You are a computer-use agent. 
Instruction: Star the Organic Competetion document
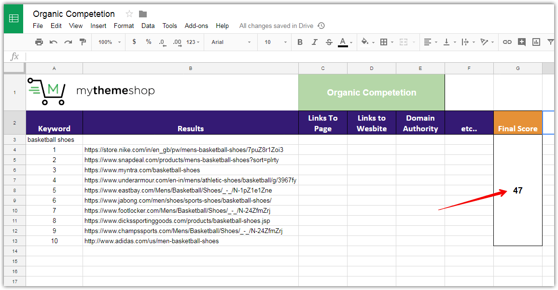(x=129, y=14)
